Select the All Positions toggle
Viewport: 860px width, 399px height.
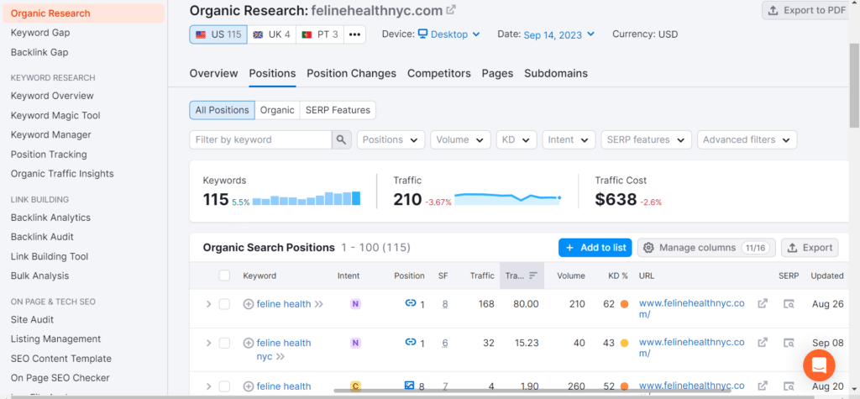(222, 110)
